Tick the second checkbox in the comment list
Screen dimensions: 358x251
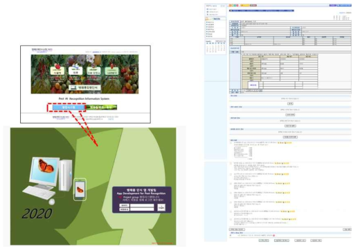click(231, 163)
